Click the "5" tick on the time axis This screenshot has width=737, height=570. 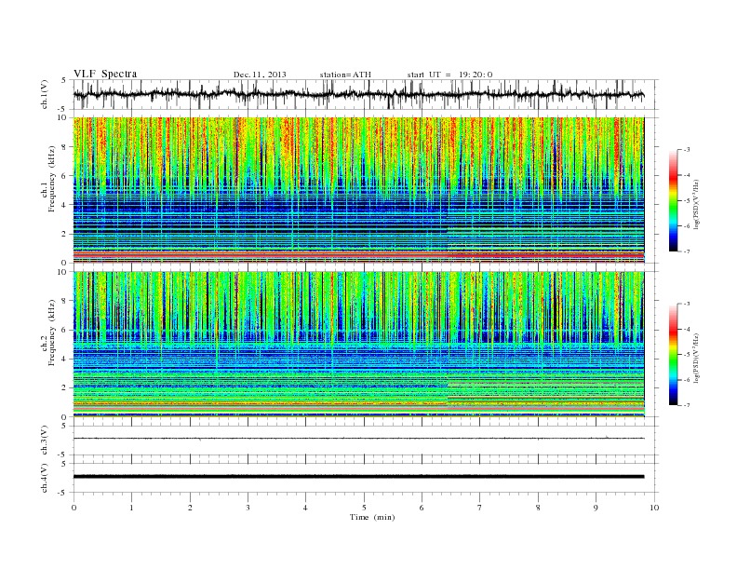[364, 508]
